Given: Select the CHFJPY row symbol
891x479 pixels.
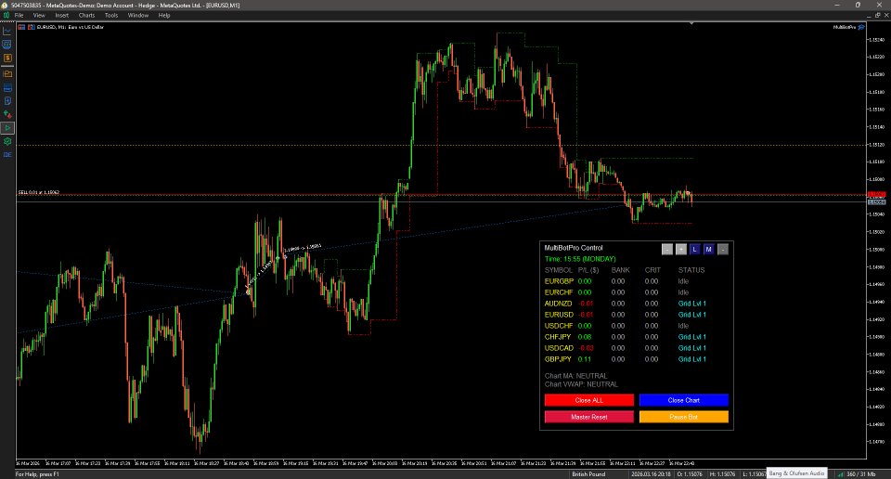Looking at the screenshot, I should (558, 337).
